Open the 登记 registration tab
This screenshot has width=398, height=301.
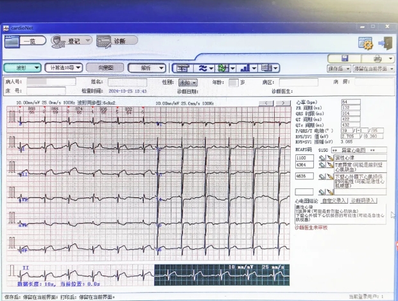click(x=71, y=41)
